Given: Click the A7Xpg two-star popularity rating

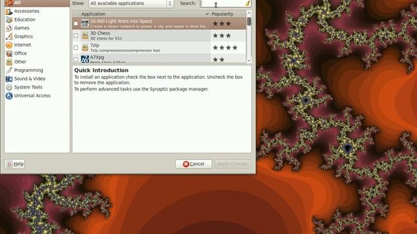Looking at the screenshot, I should (x=219, y=60).
